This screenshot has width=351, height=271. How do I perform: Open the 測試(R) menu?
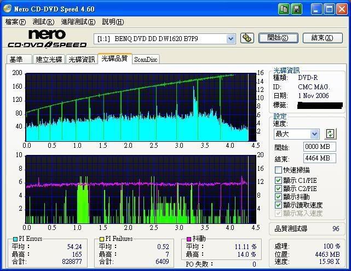[x=43, y=22]
